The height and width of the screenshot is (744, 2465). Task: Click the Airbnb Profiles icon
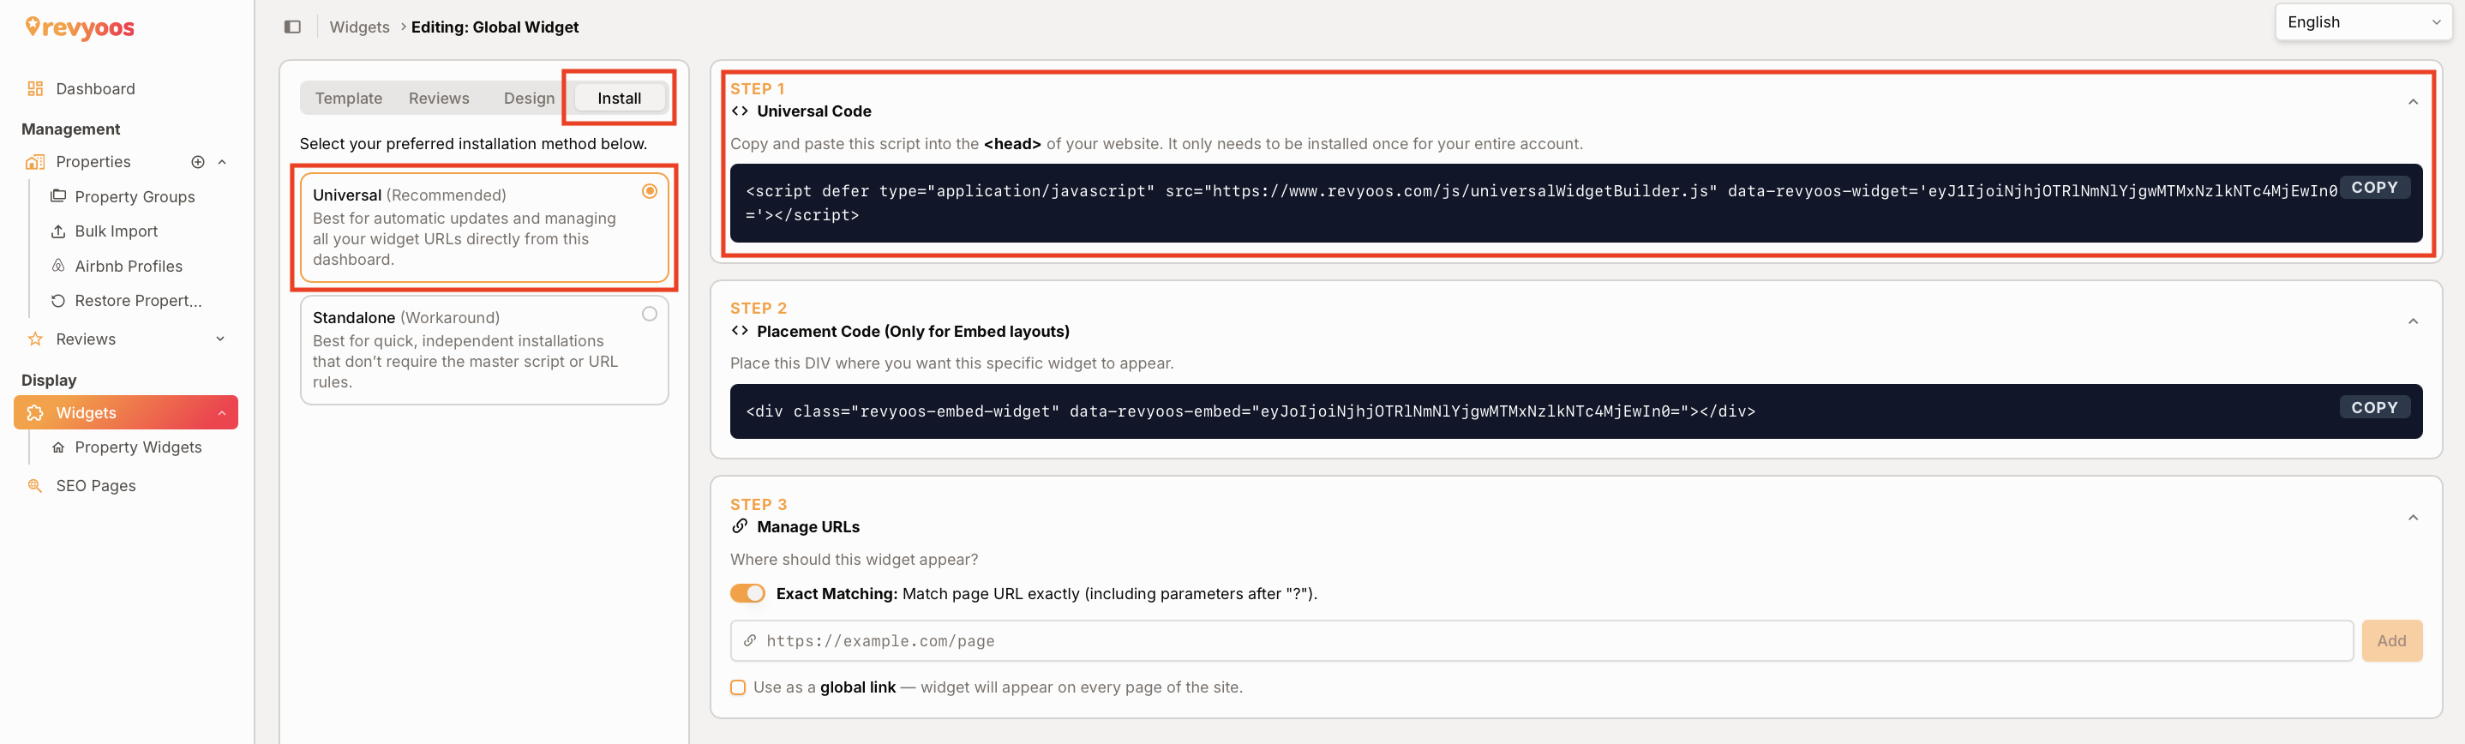click(x=58, y=265)
